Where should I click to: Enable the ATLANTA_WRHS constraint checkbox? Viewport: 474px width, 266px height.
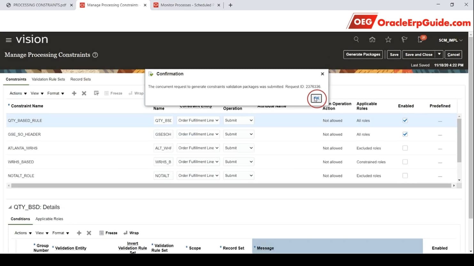[405, 148]
